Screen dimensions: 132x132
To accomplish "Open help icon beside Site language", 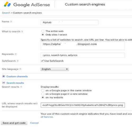I will tap(20, 69).
